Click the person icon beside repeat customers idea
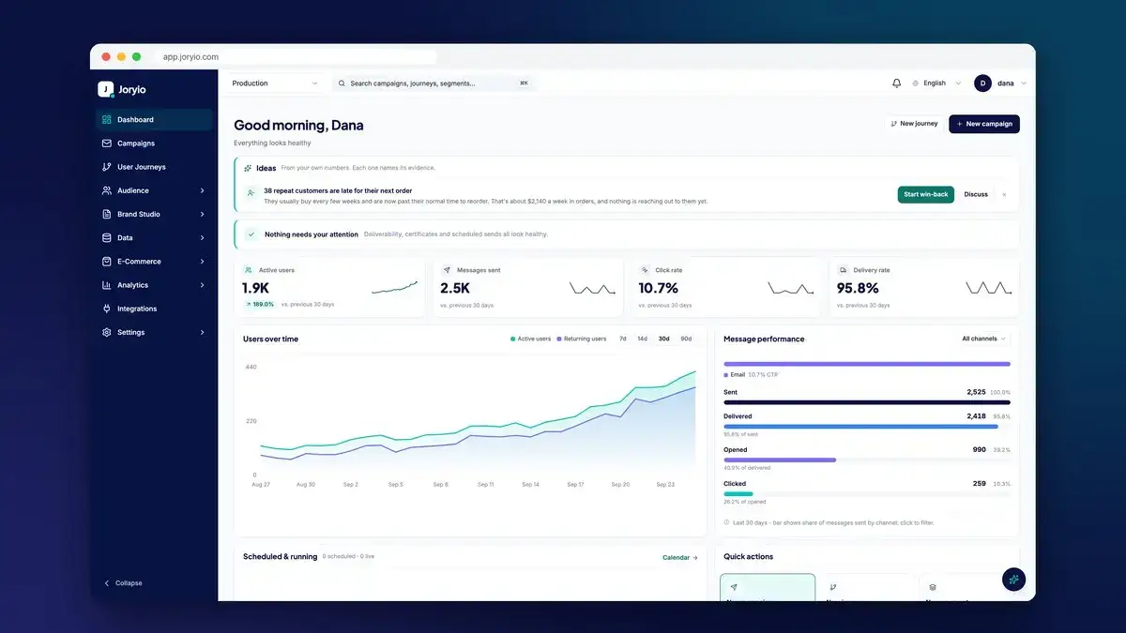This screenshot has width=1126, height=633. pos(251,193)
